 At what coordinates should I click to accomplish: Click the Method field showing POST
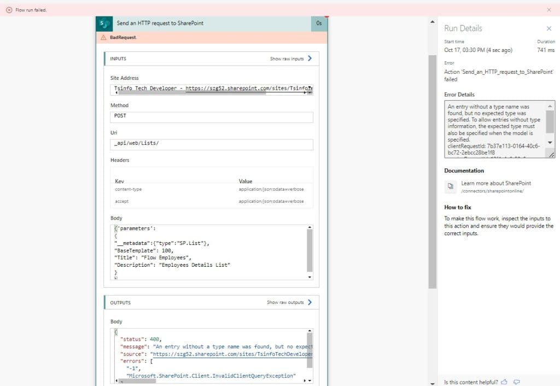coord(212,117)
